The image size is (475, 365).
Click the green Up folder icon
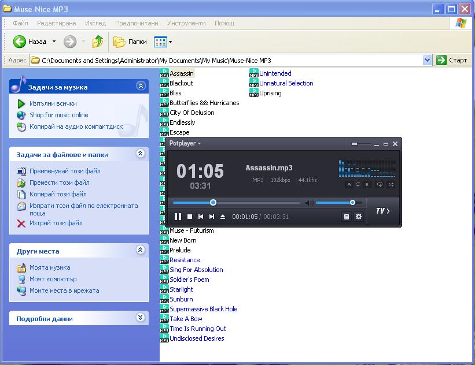(98, 42)
